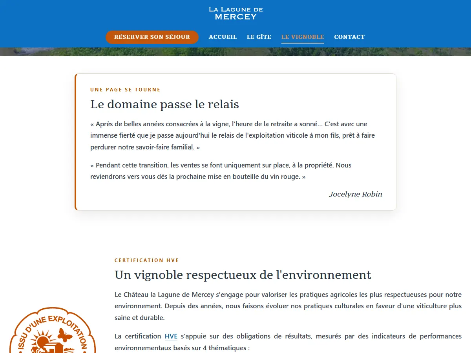Open the Contact page
This screenshot has height=353, width=471.
point(349,37)
